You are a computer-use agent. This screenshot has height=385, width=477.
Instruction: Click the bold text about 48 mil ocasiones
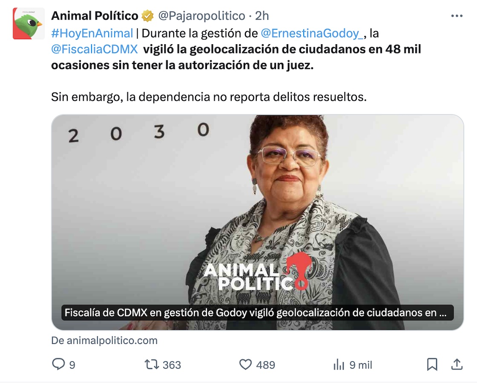281,49
